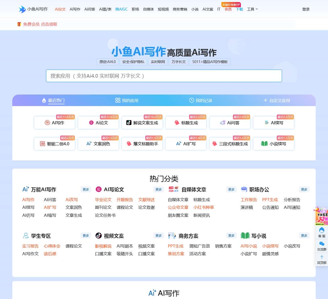The width and height of the screenshot is (328, 299).
Task: Open 毕业论文 link under AI写论文
Action: tap(103, 200)
